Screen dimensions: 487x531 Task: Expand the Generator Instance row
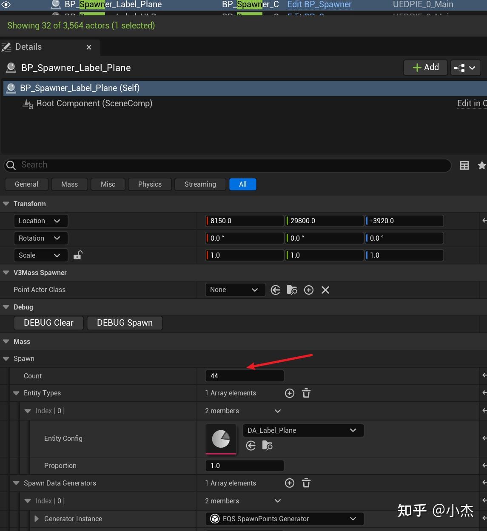pos(37,519)
